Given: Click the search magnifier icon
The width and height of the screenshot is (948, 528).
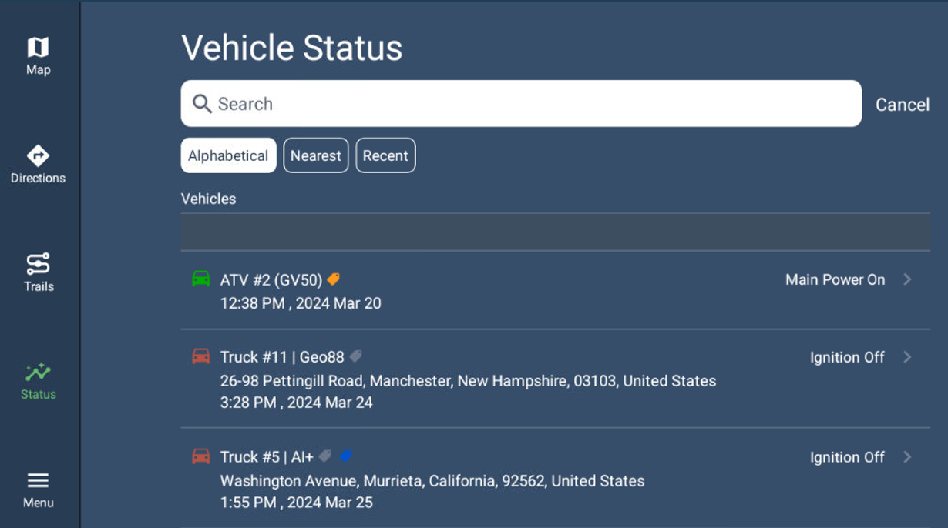Looking at the screenshot, I should (201, 103).
